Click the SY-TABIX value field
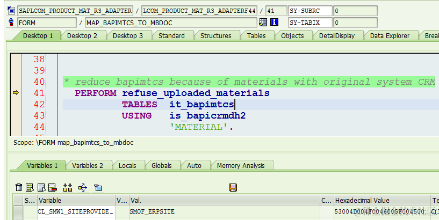 click(x=355, y=23)
